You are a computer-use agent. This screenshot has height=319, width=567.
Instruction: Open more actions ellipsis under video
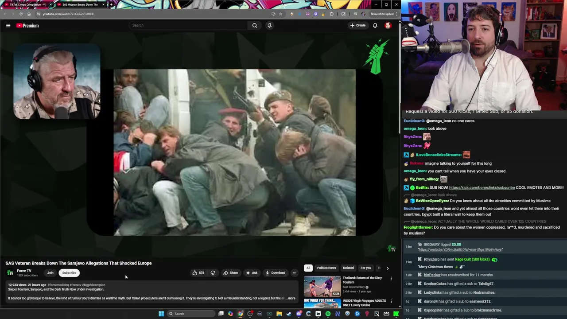click(294, 272)
